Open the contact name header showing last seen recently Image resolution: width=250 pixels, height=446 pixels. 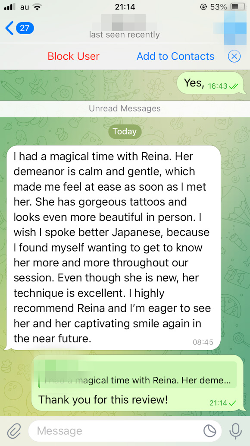point(124,28)
